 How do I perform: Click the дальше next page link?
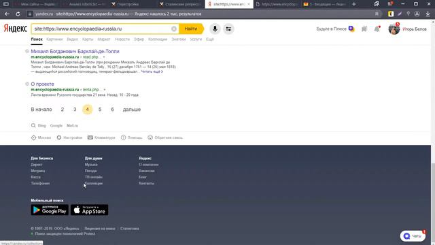[132, 110]
